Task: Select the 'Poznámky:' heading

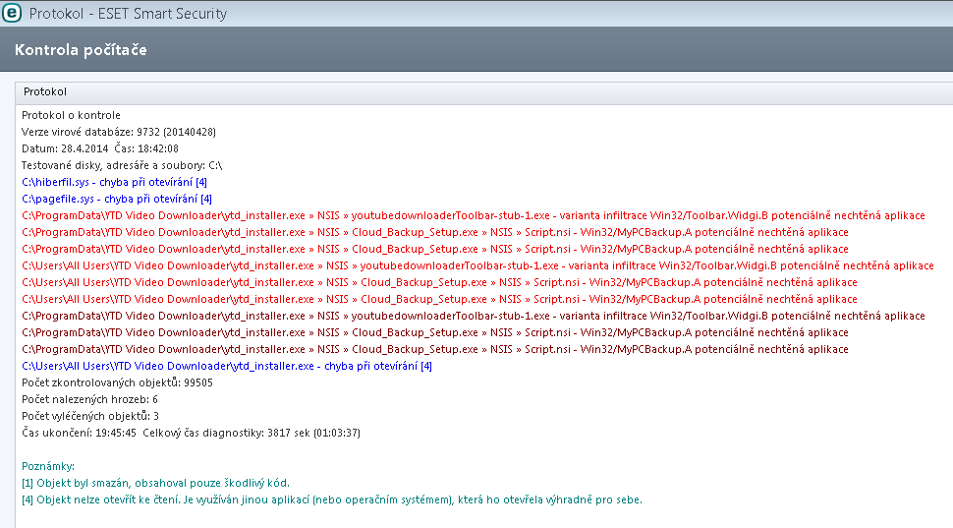Action: click(x=48, y=467)
